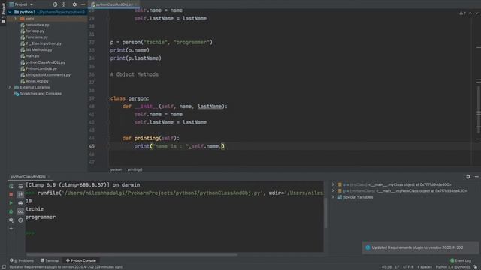This screenshot has width=481, height=270.
Task: Click the locate-opened-file target icon in Project panel
Action: point(55,4)
